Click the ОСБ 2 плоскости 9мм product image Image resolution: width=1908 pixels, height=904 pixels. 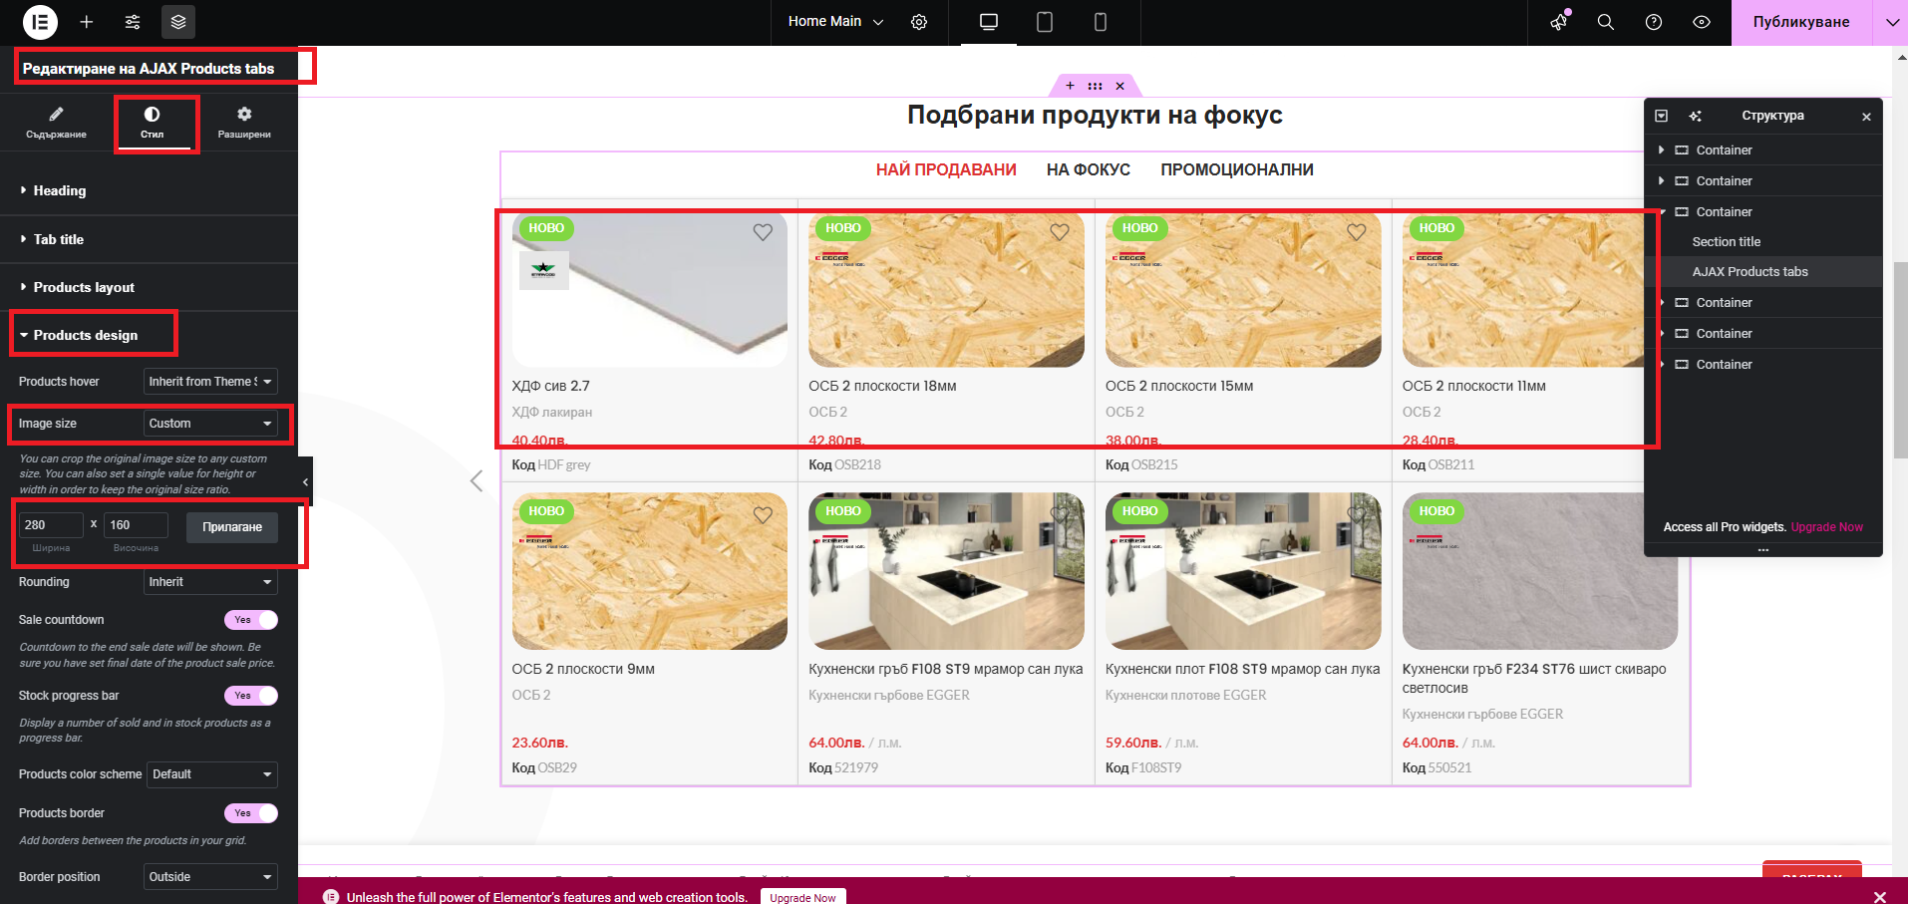click(x=650, y=571)
